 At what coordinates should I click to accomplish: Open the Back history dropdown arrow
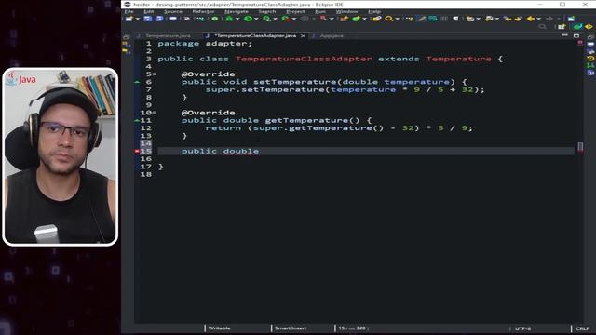point(538,19)
